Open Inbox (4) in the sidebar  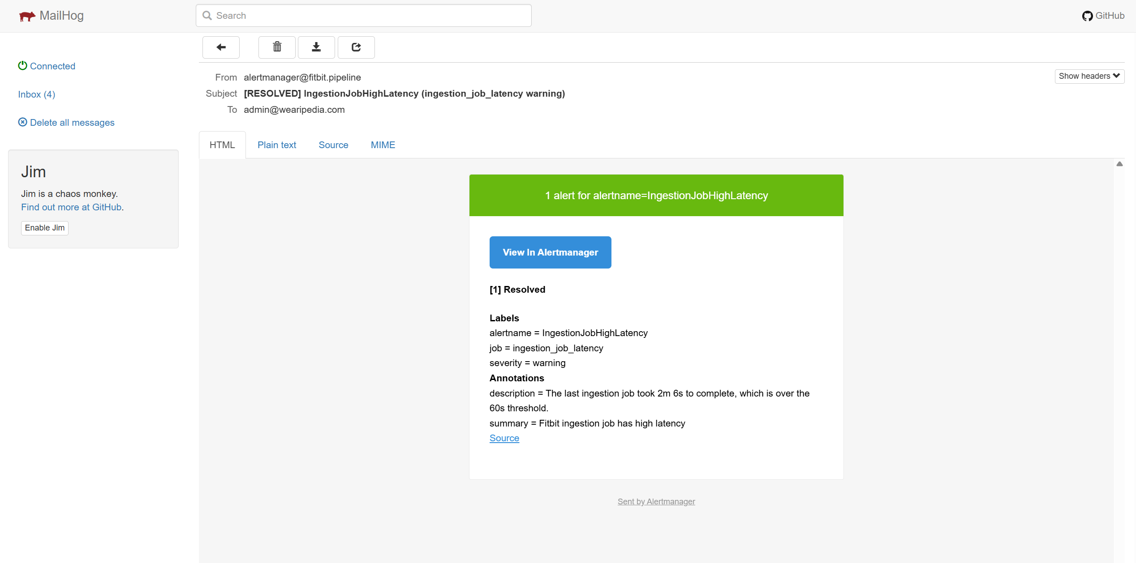pos(36,94)
